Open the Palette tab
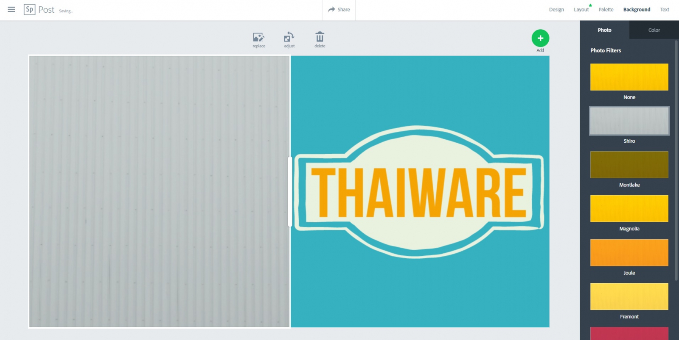 606,10
